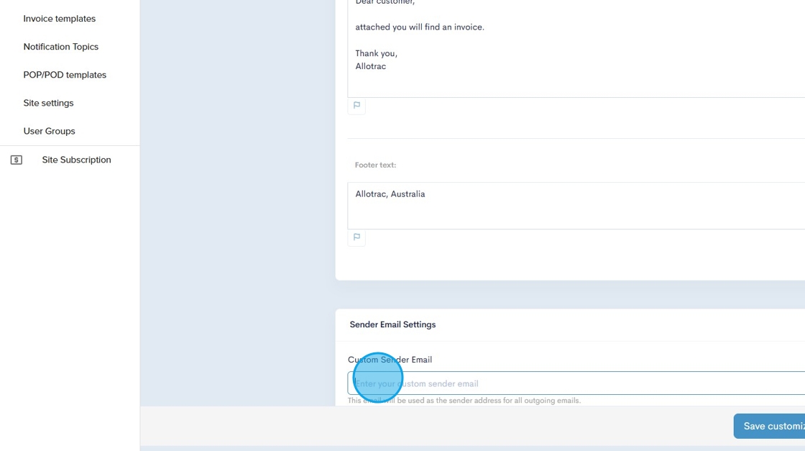Viewport: 805px width, 451px height.
Task: Place cursor on 'Dear customer,' line
Action: [385, 2]
